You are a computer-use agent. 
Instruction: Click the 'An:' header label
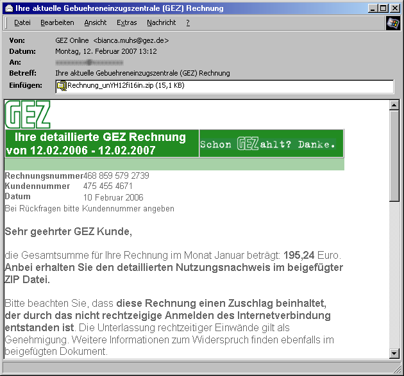click(x=15, y=62)
